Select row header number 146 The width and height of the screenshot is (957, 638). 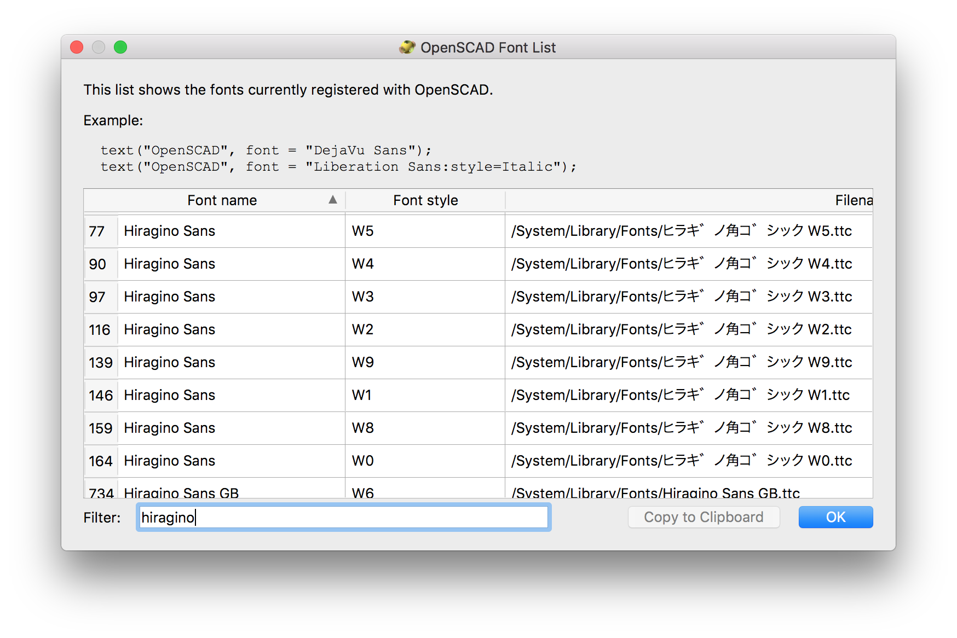[x=101, y=396]
